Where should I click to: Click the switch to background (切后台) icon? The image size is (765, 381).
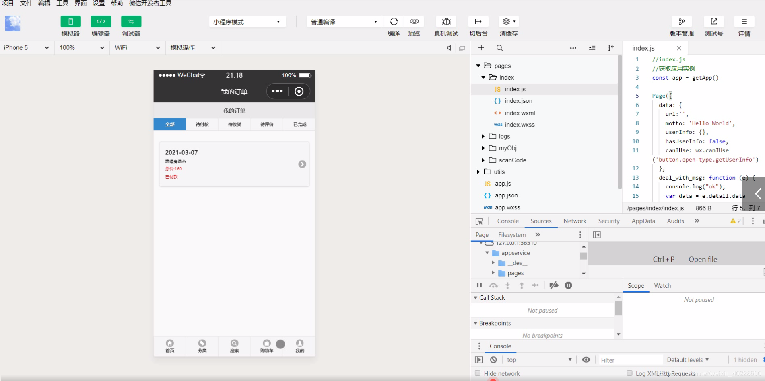[478, 22]
